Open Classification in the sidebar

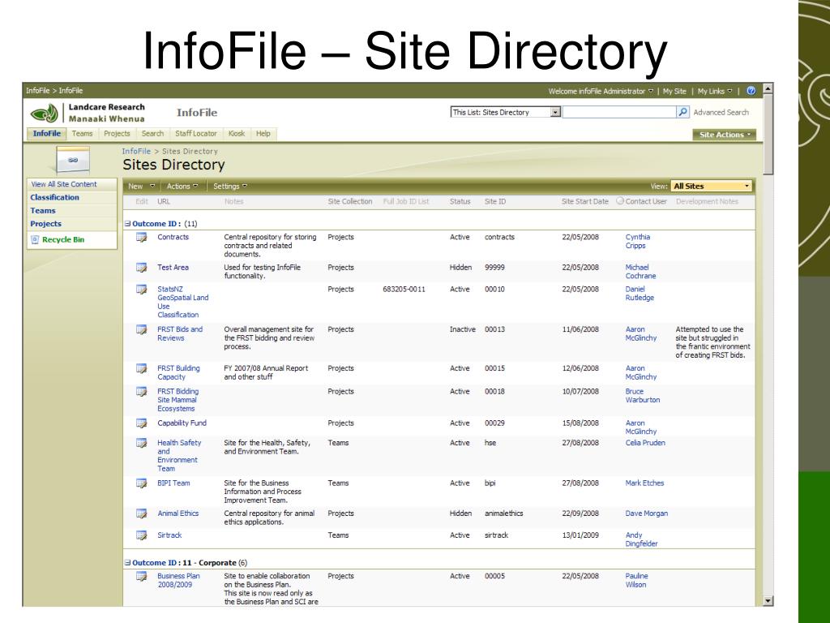pyautogui.click(x=54, y=198)
